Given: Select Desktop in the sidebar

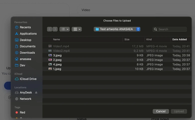Looking at the screenshot, I should [25, 40].
